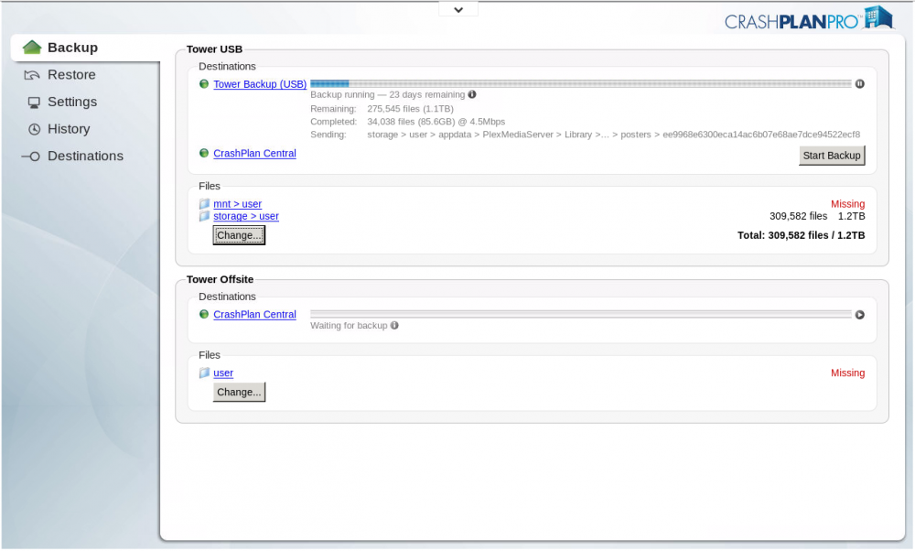The image size is (915, 551).
Task: Expand the top chevron dropdown
Action: tap(458, 9)
